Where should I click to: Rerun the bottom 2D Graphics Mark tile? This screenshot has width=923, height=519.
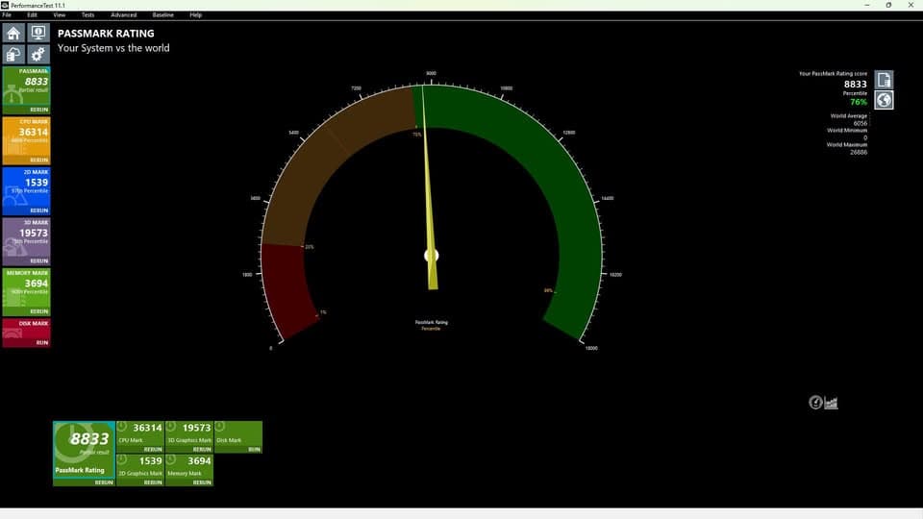[153, 482]
